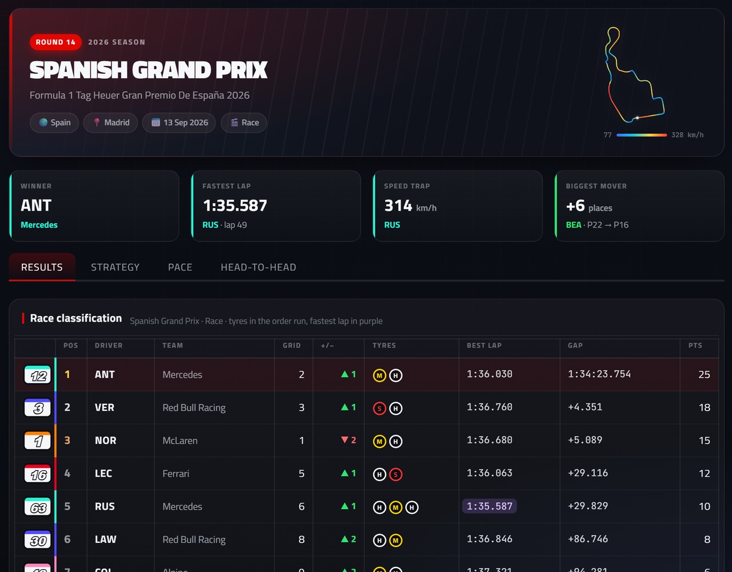This screenshot has height=572, width=732.
Task: Click the Spain globe chip
Action: coord(54,122)
